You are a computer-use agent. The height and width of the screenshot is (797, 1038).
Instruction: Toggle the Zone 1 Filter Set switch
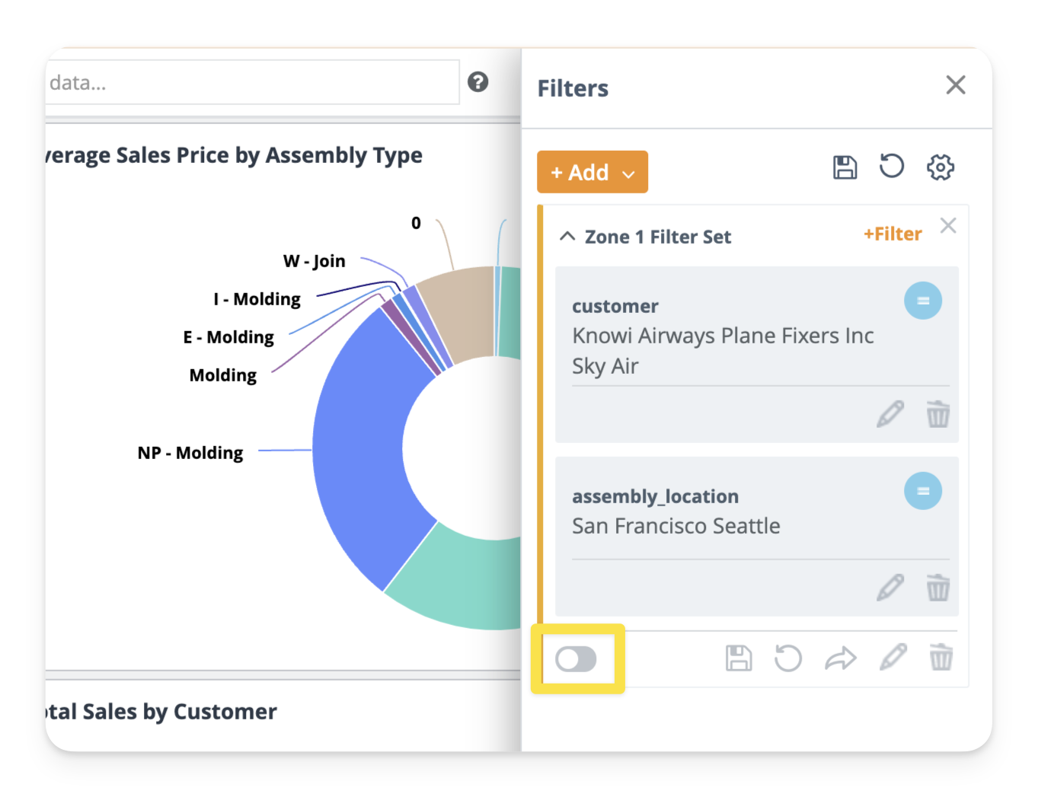click(x=576, y=659)
